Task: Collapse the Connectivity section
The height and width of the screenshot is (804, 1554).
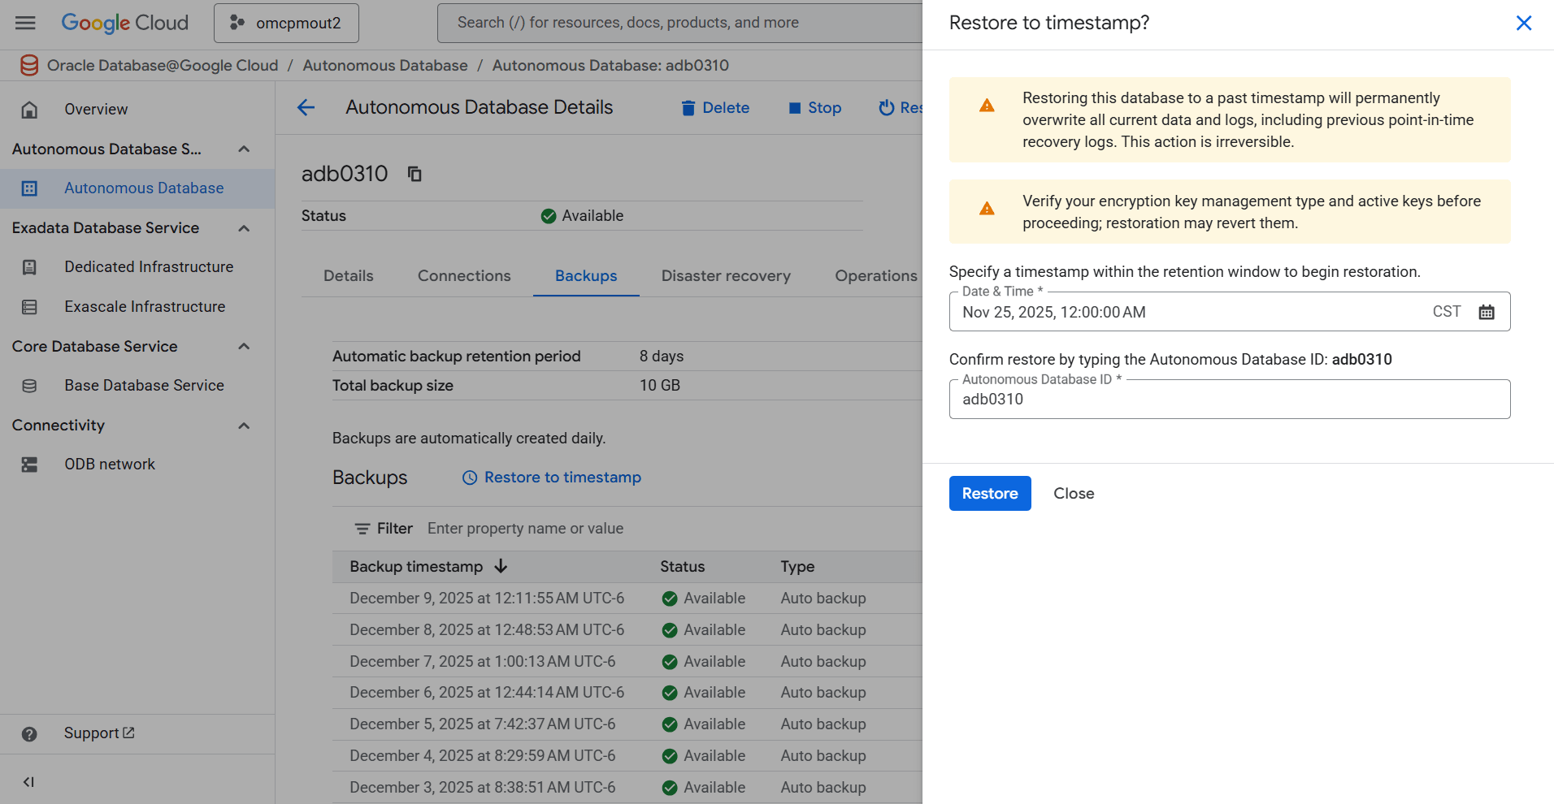Action: tap(243, 425)
